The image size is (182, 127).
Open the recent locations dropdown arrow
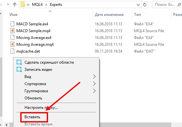point(8,5)
